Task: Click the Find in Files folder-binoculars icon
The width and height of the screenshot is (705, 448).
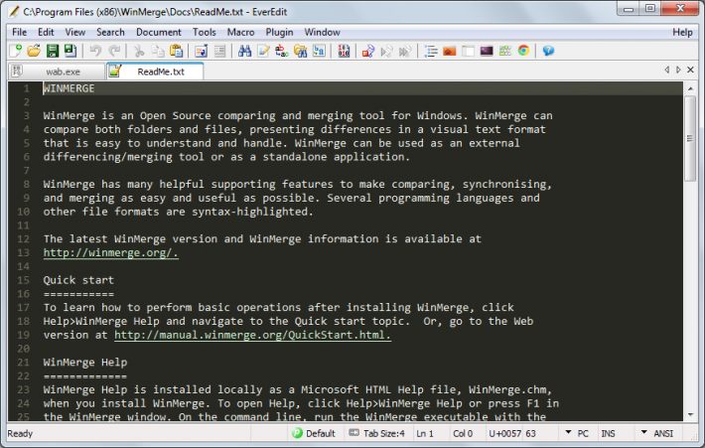Action: [x=300, y=51]
